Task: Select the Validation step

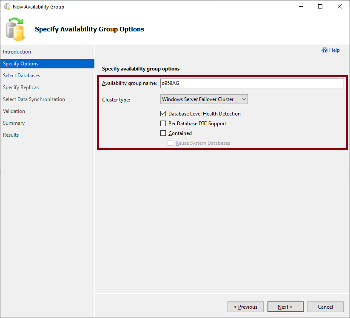Action: click(14, 111)
